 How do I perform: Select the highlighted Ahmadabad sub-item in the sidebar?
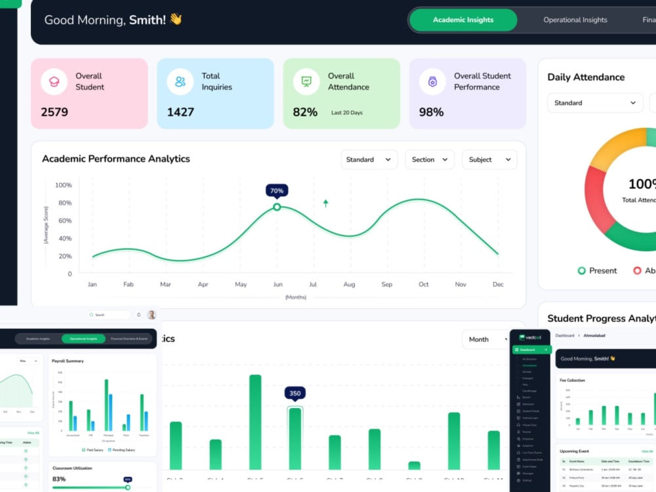tap(529, 365)
